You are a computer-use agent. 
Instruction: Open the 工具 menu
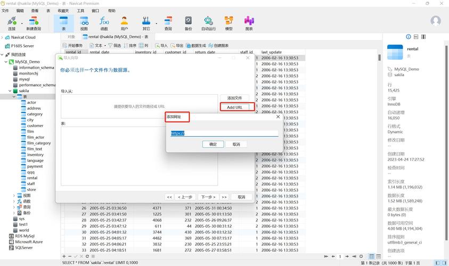coord(80,11)
